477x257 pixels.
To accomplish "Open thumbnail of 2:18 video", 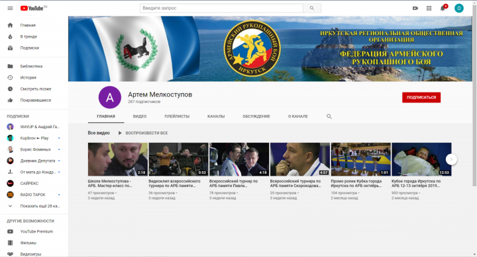I will 118,159.
